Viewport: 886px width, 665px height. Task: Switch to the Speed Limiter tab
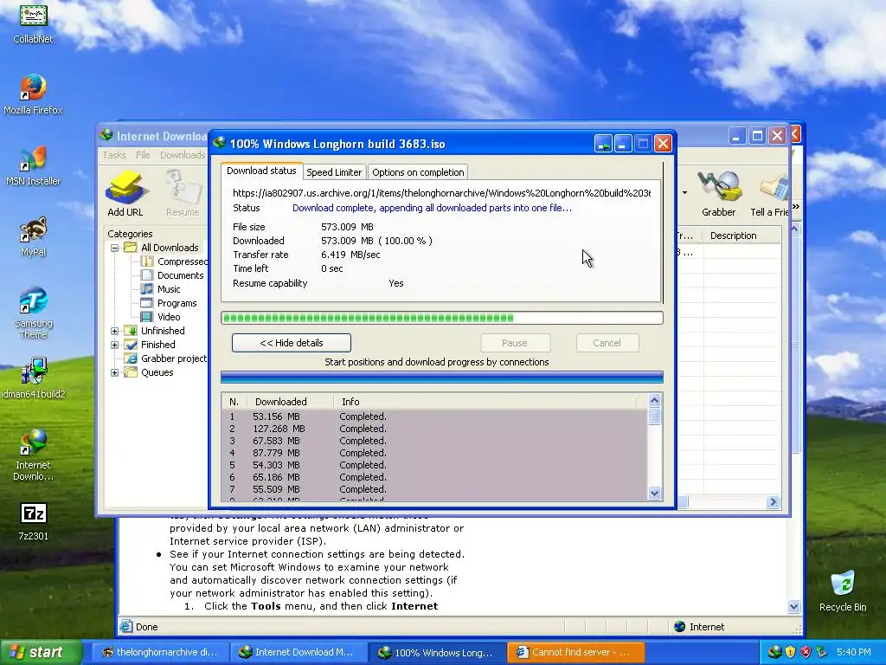(334, 172)
